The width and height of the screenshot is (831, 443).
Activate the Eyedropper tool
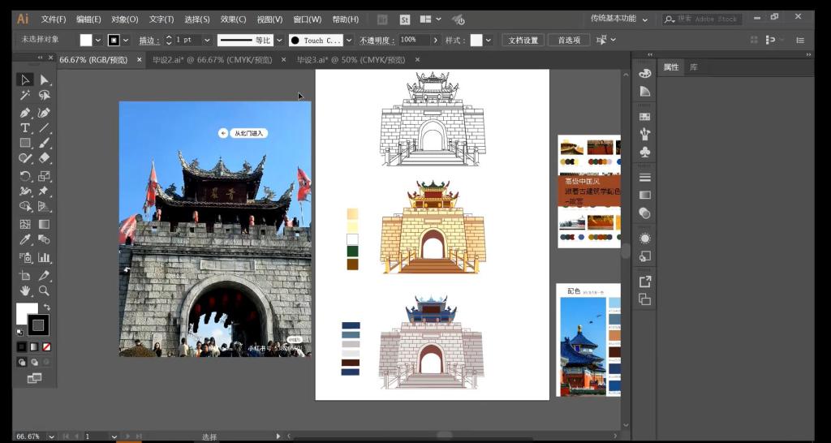coord(25,240)
